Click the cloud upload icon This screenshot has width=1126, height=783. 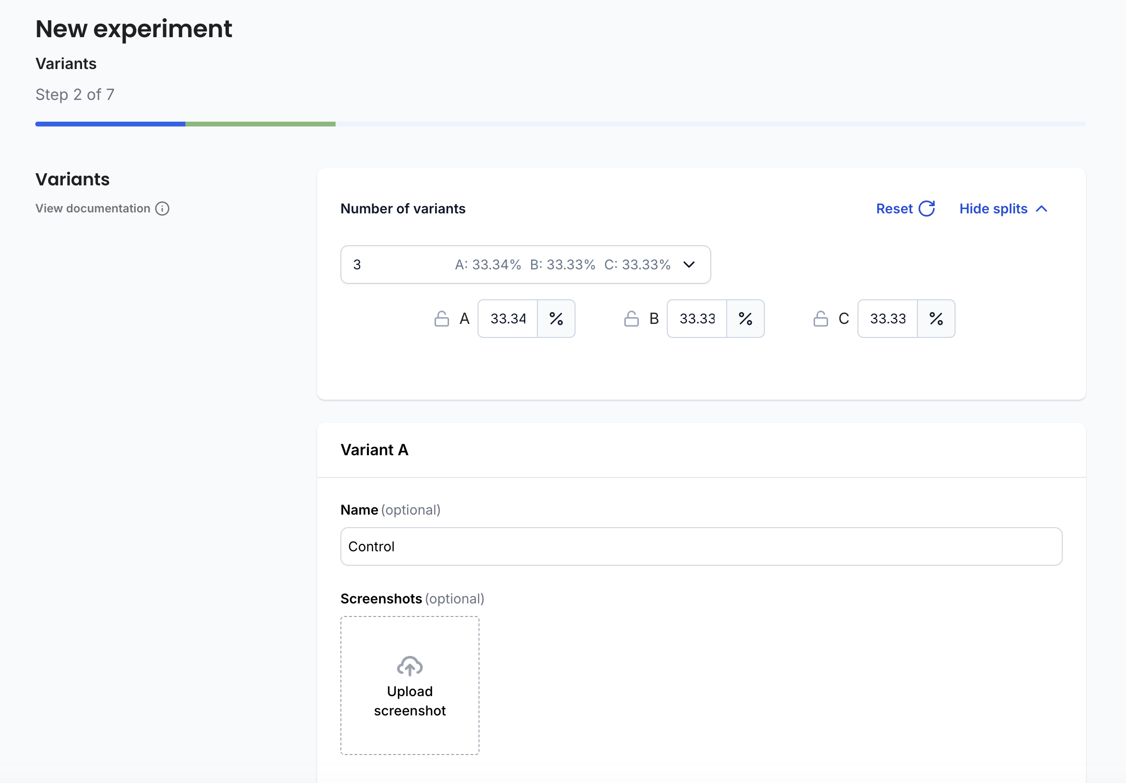(410, 666)
